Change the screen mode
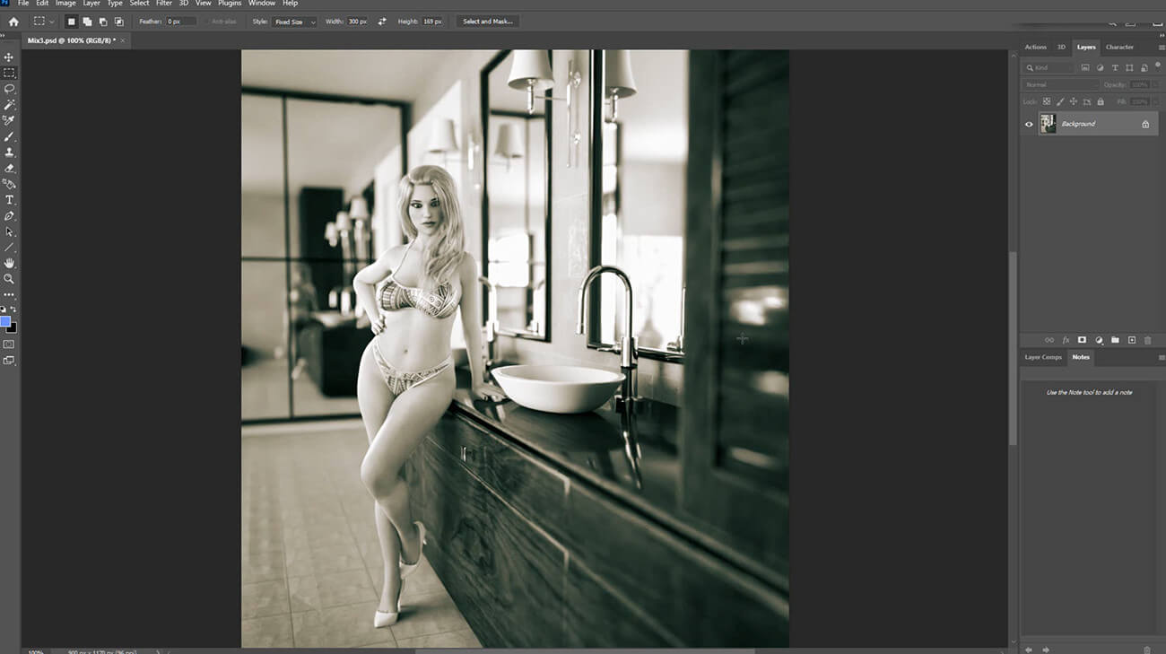 pyautogui.click(x=9, y=361)
